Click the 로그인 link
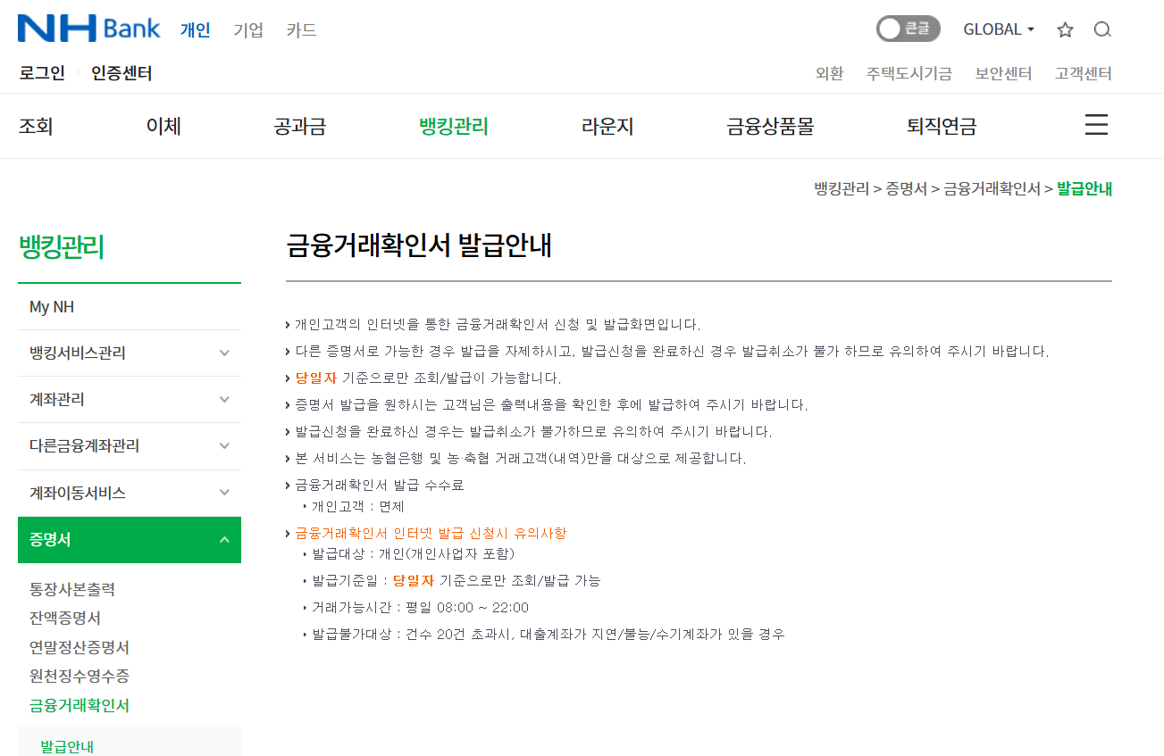Image resolution: width=1164 pixels, height=756 pixels. click(x=42, y=73)
